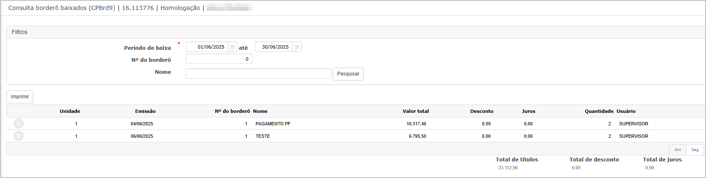Open calendar picker for end date 30/06/2025

click(297, 47)
